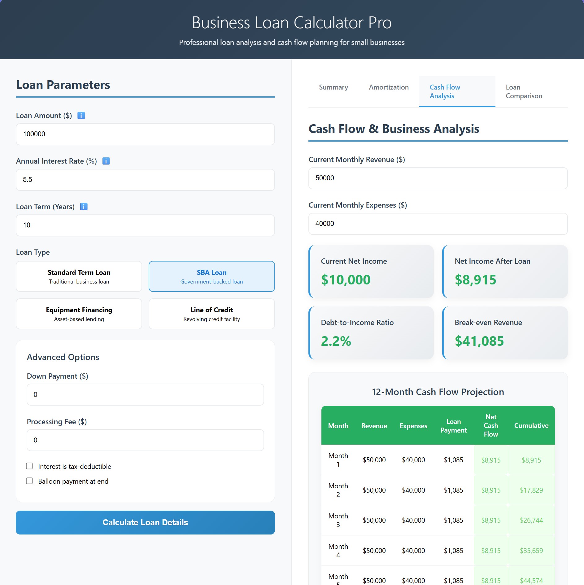Enable the Interest is tax-deductible checkbox
Screen dimensions: 584x585
(x=30, y=466)
